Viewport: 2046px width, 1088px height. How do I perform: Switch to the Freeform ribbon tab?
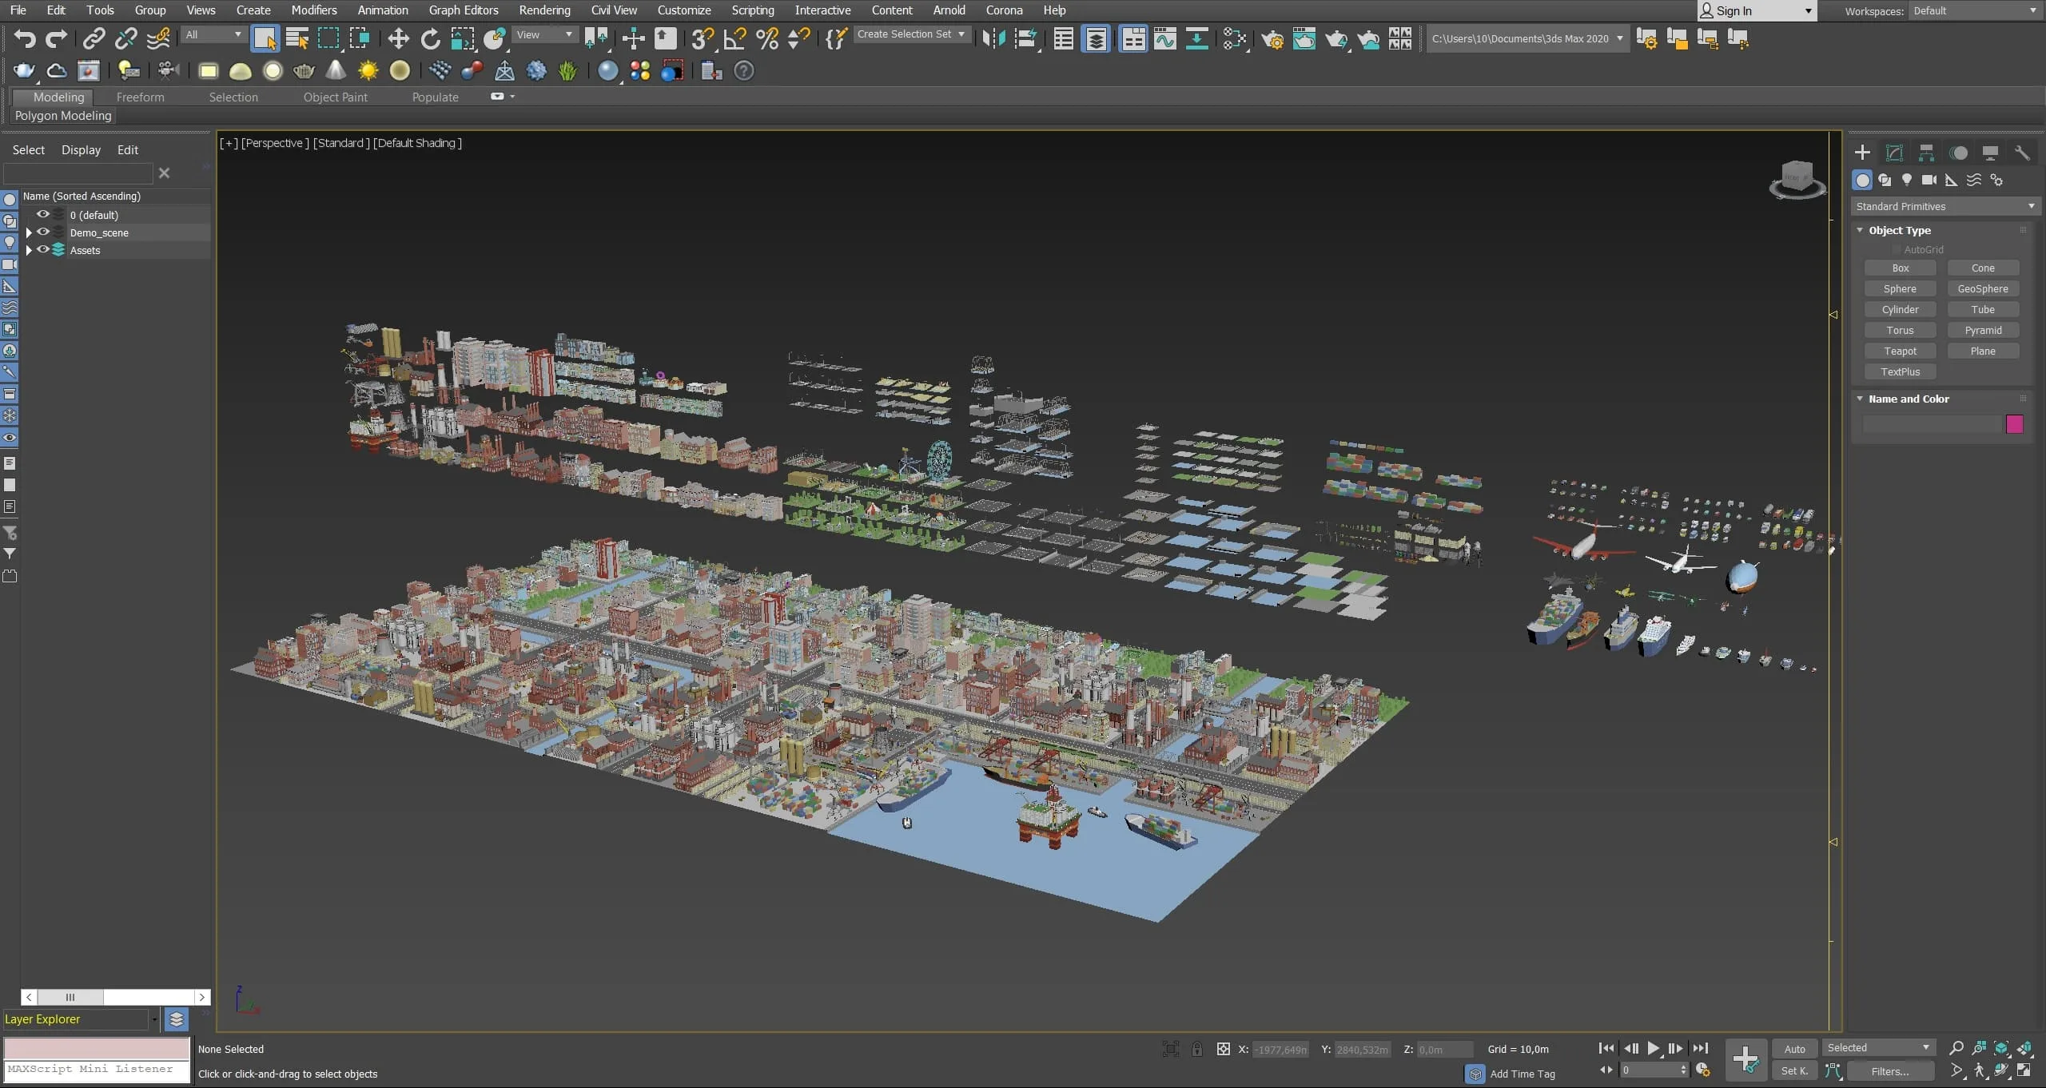pyautogui.click(x=140, y=97)
